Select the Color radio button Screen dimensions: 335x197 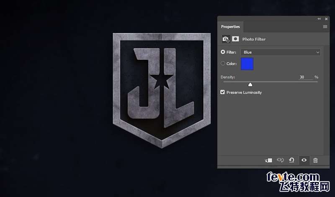pyautogui.click(x=223, y=64)
